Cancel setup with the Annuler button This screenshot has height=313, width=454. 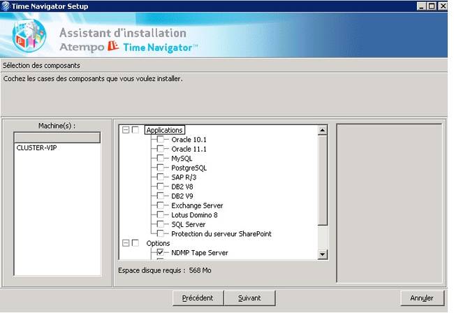pyautogui.click(x=422, y=298)
